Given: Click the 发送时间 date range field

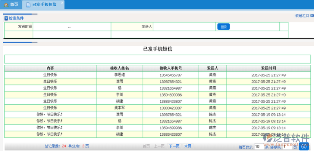Looking at the screenshot, I should (72, 27).
